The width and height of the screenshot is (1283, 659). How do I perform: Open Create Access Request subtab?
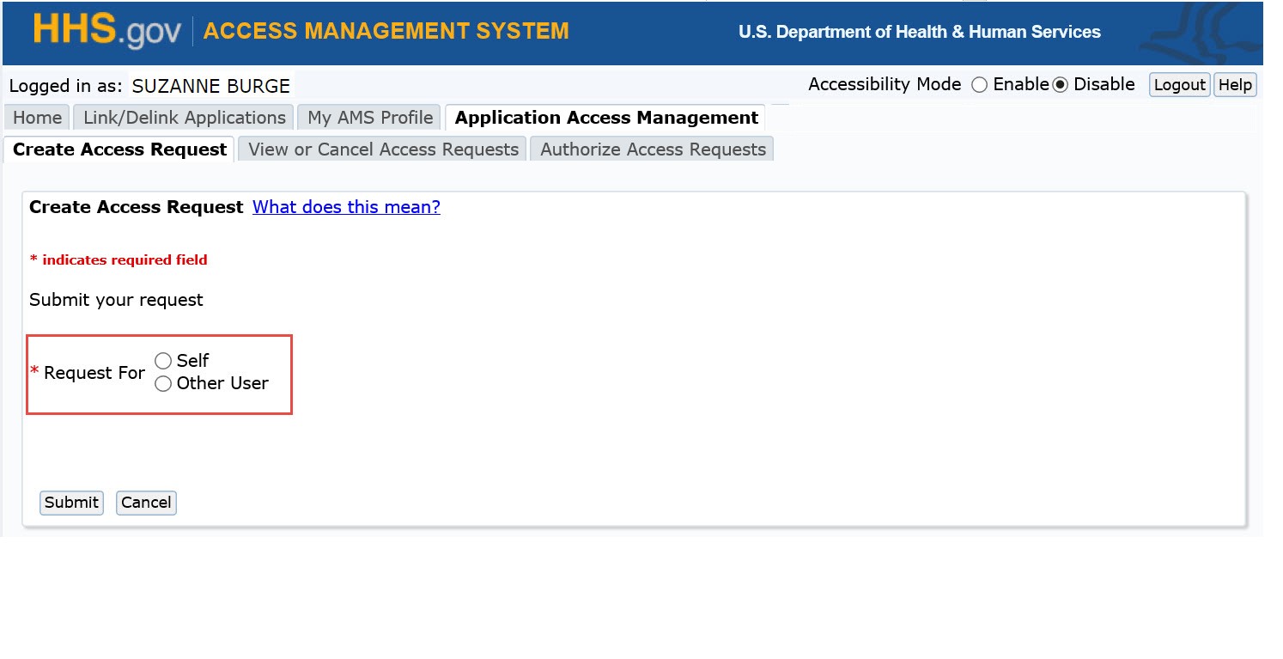[119, 149]
